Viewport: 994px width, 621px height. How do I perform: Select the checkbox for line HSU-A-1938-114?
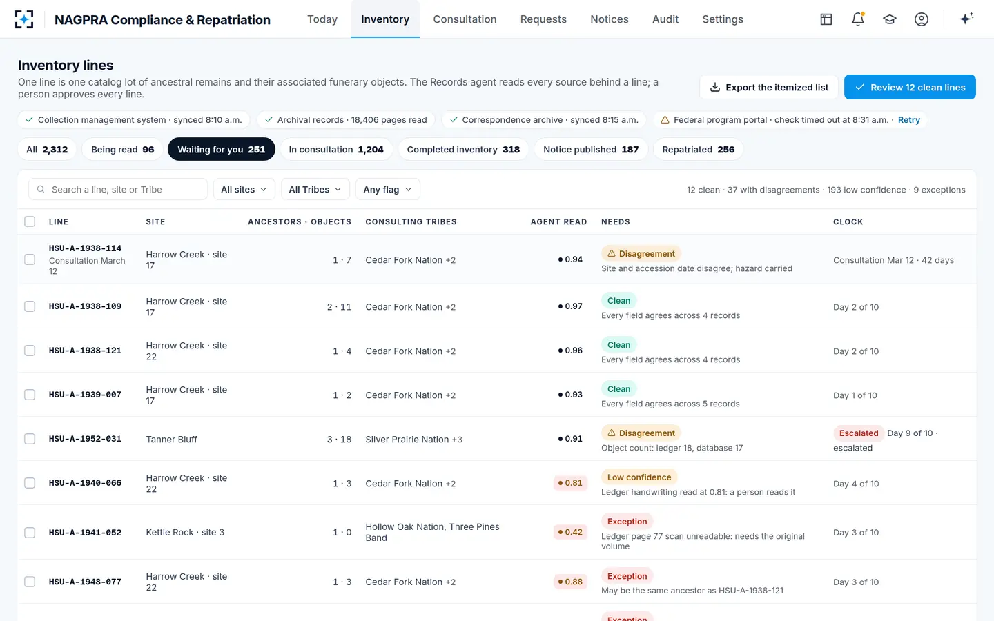[x=30, y=259]
